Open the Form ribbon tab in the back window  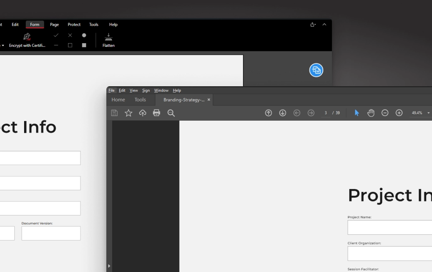tap(35, 24)
